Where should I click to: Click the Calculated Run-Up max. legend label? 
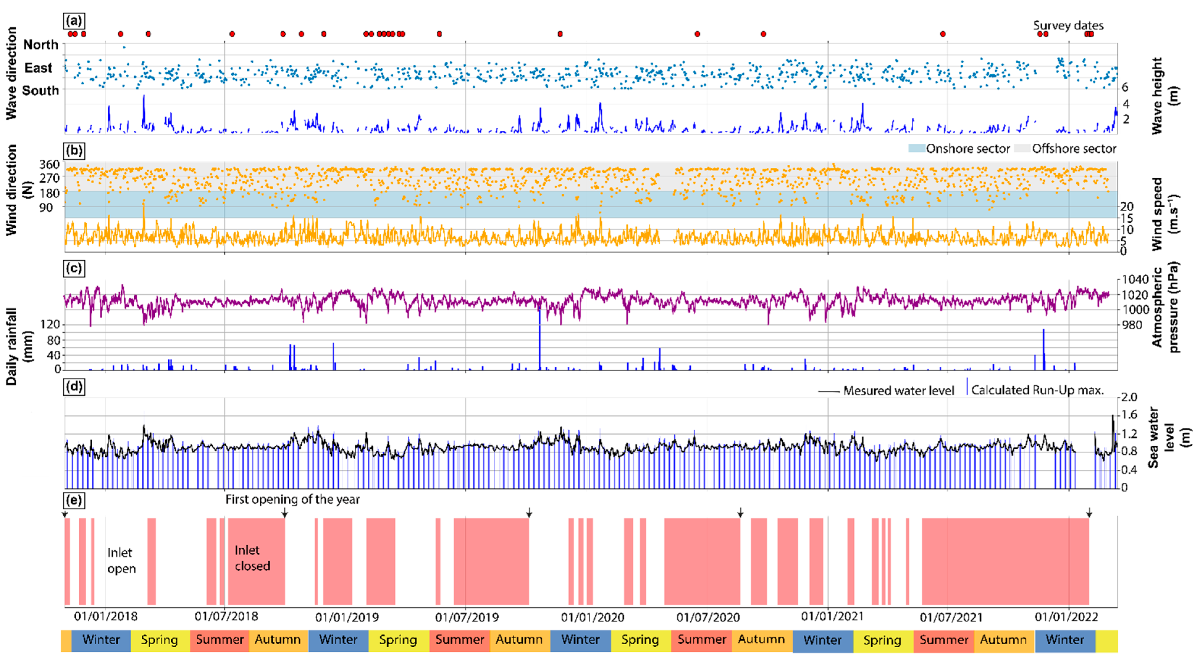coord(1037,390)
